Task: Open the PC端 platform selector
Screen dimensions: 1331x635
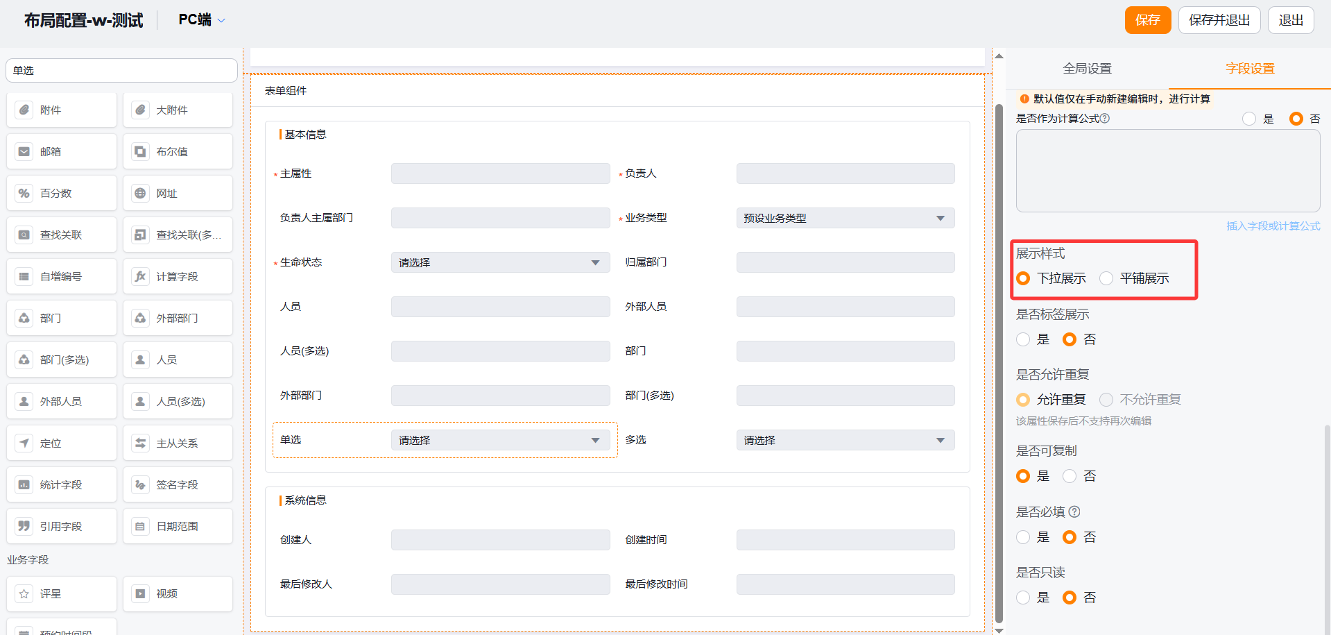Action: tap(201, 20)
